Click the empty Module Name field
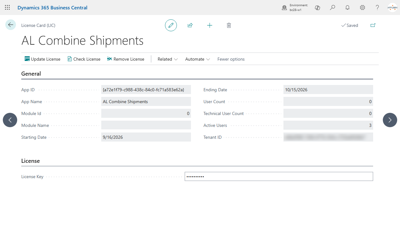 tap(146, 125)
